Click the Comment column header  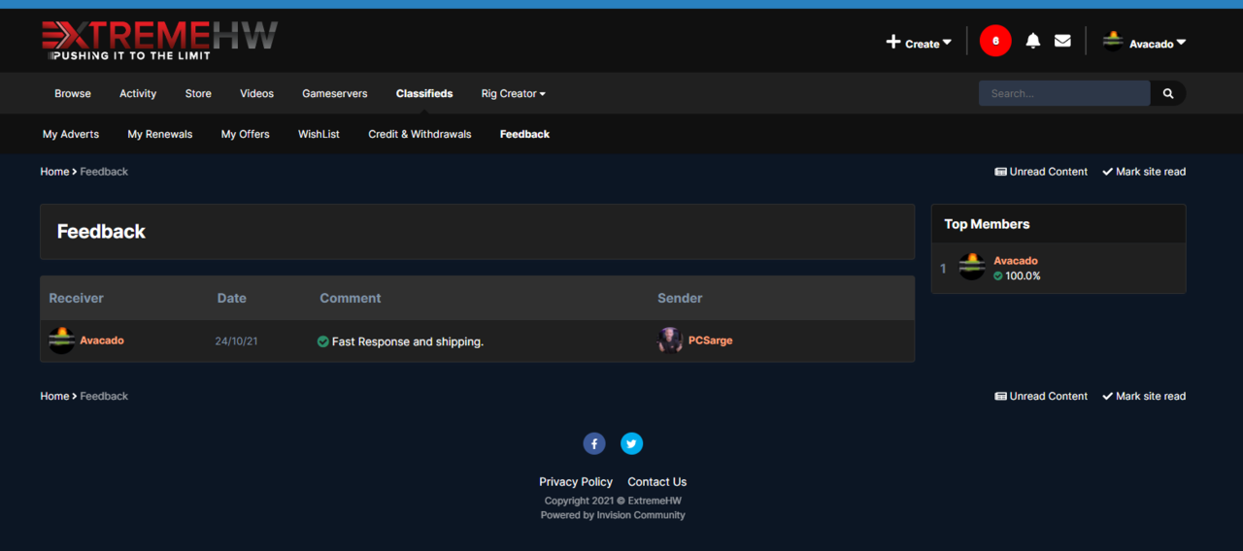[351, 298]
